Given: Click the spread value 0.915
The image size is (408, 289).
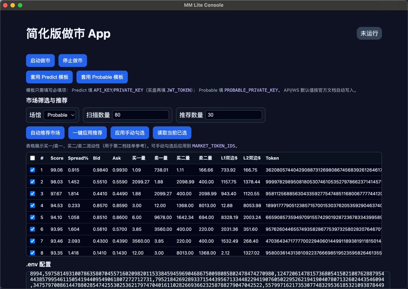Looking at the screenshot, I should 73,170.
